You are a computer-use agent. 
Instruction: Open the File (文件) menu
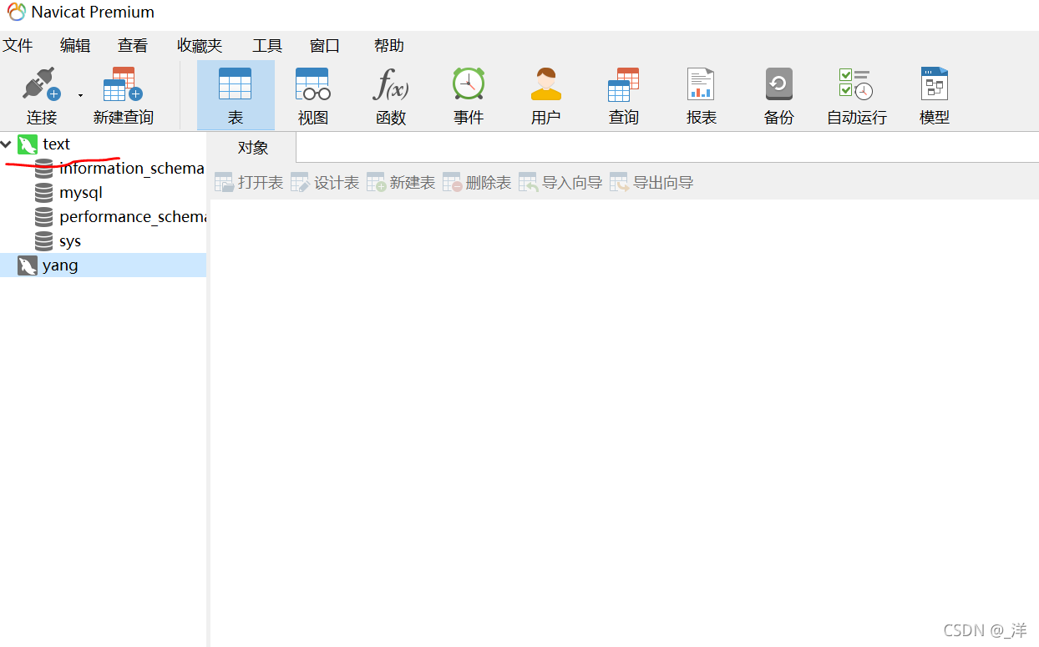point(18,46)
